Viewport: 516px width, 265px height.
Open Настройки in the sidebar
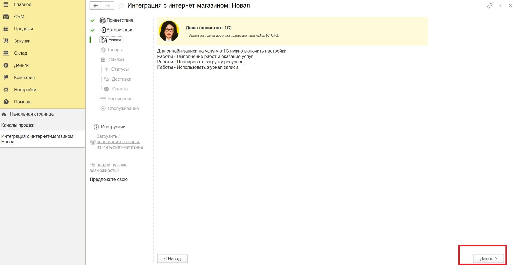point(25,90)
